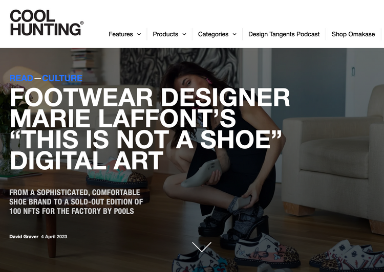Click the registered trademark symbol by the logo
The image size is (384, 272).
point(82,22)
